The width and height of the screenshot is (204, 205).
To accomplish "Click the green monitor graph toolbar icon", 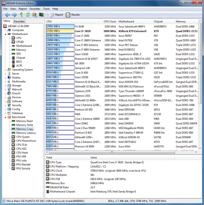I will coord(41,15).
